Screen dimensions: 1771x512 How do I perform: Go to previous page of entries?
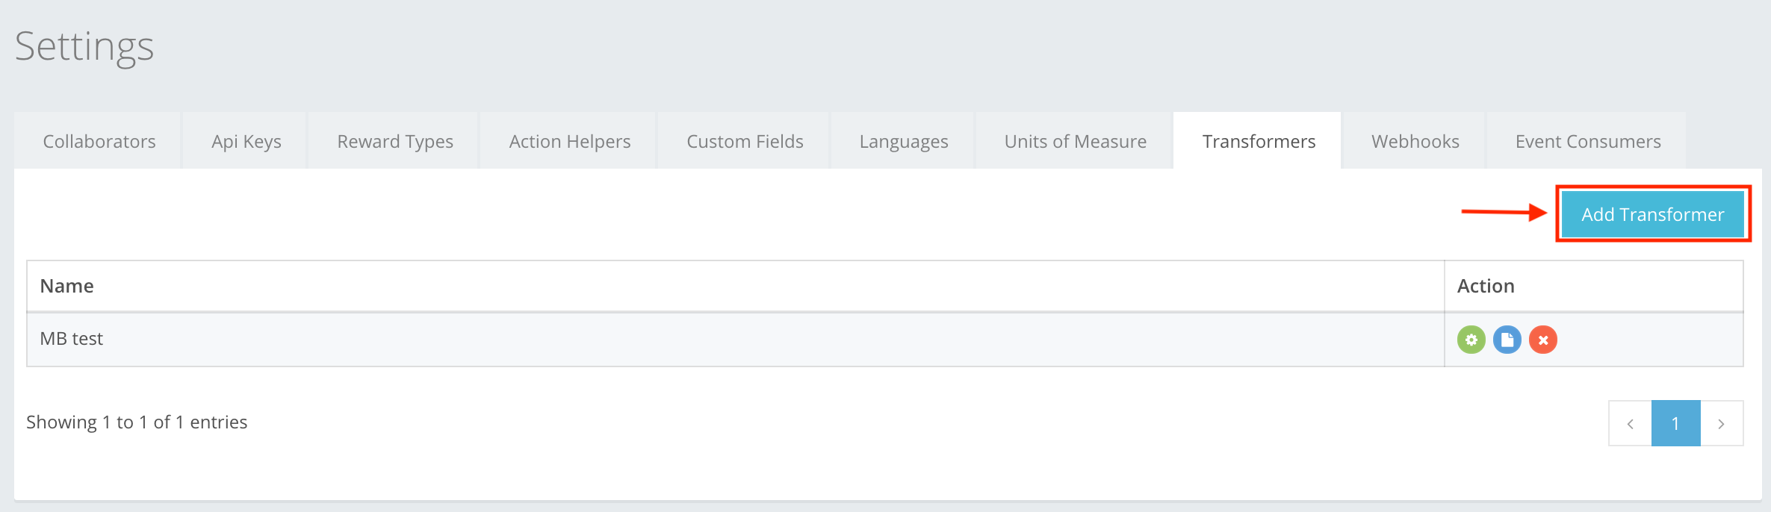(1630, 423)
